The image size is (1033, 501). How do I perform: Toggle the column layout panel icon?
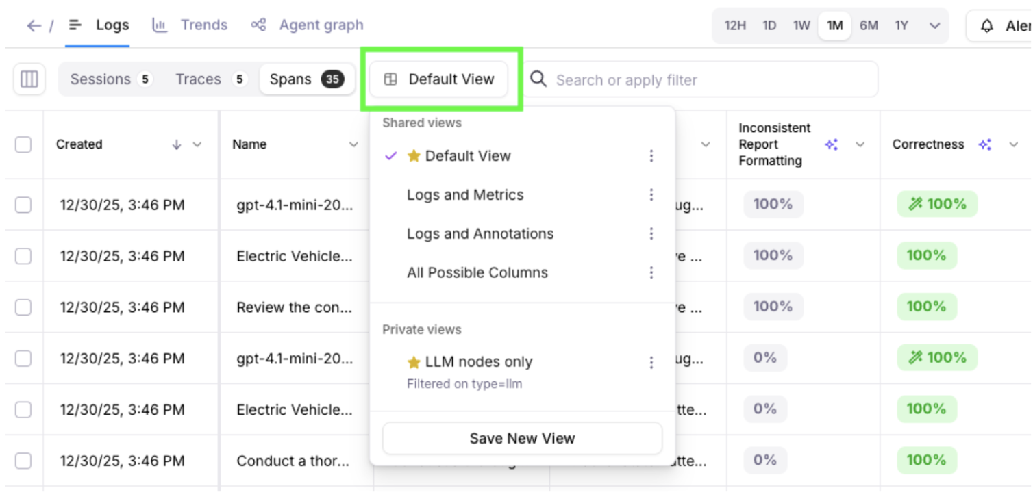click(x=29, y=79)
